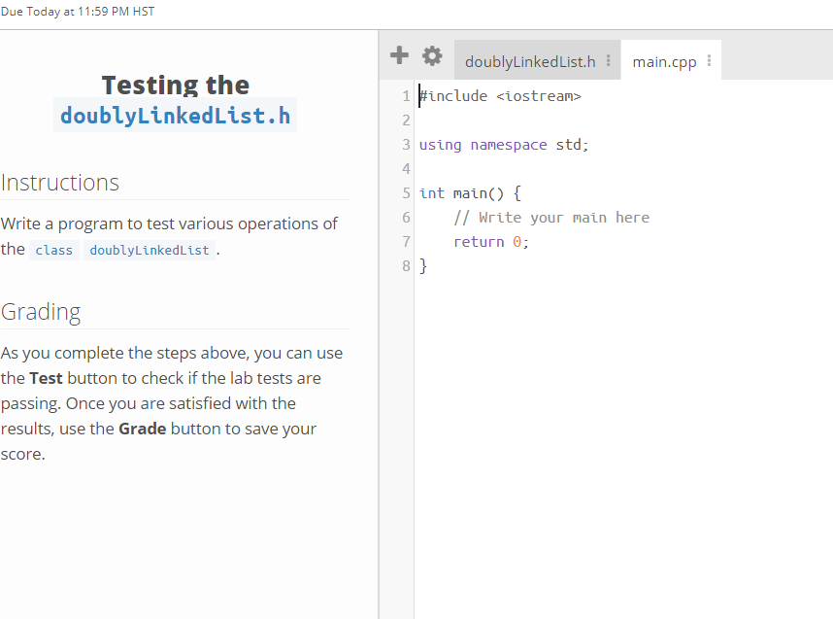Click the Instructions heading

(60, 183)
